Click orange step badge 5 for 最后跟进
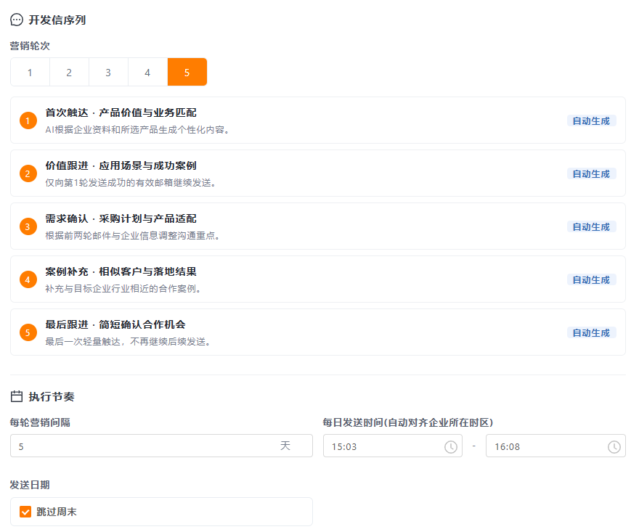This screenshot has width=639, height=532. pyautogui.click(x=28, y=332)
